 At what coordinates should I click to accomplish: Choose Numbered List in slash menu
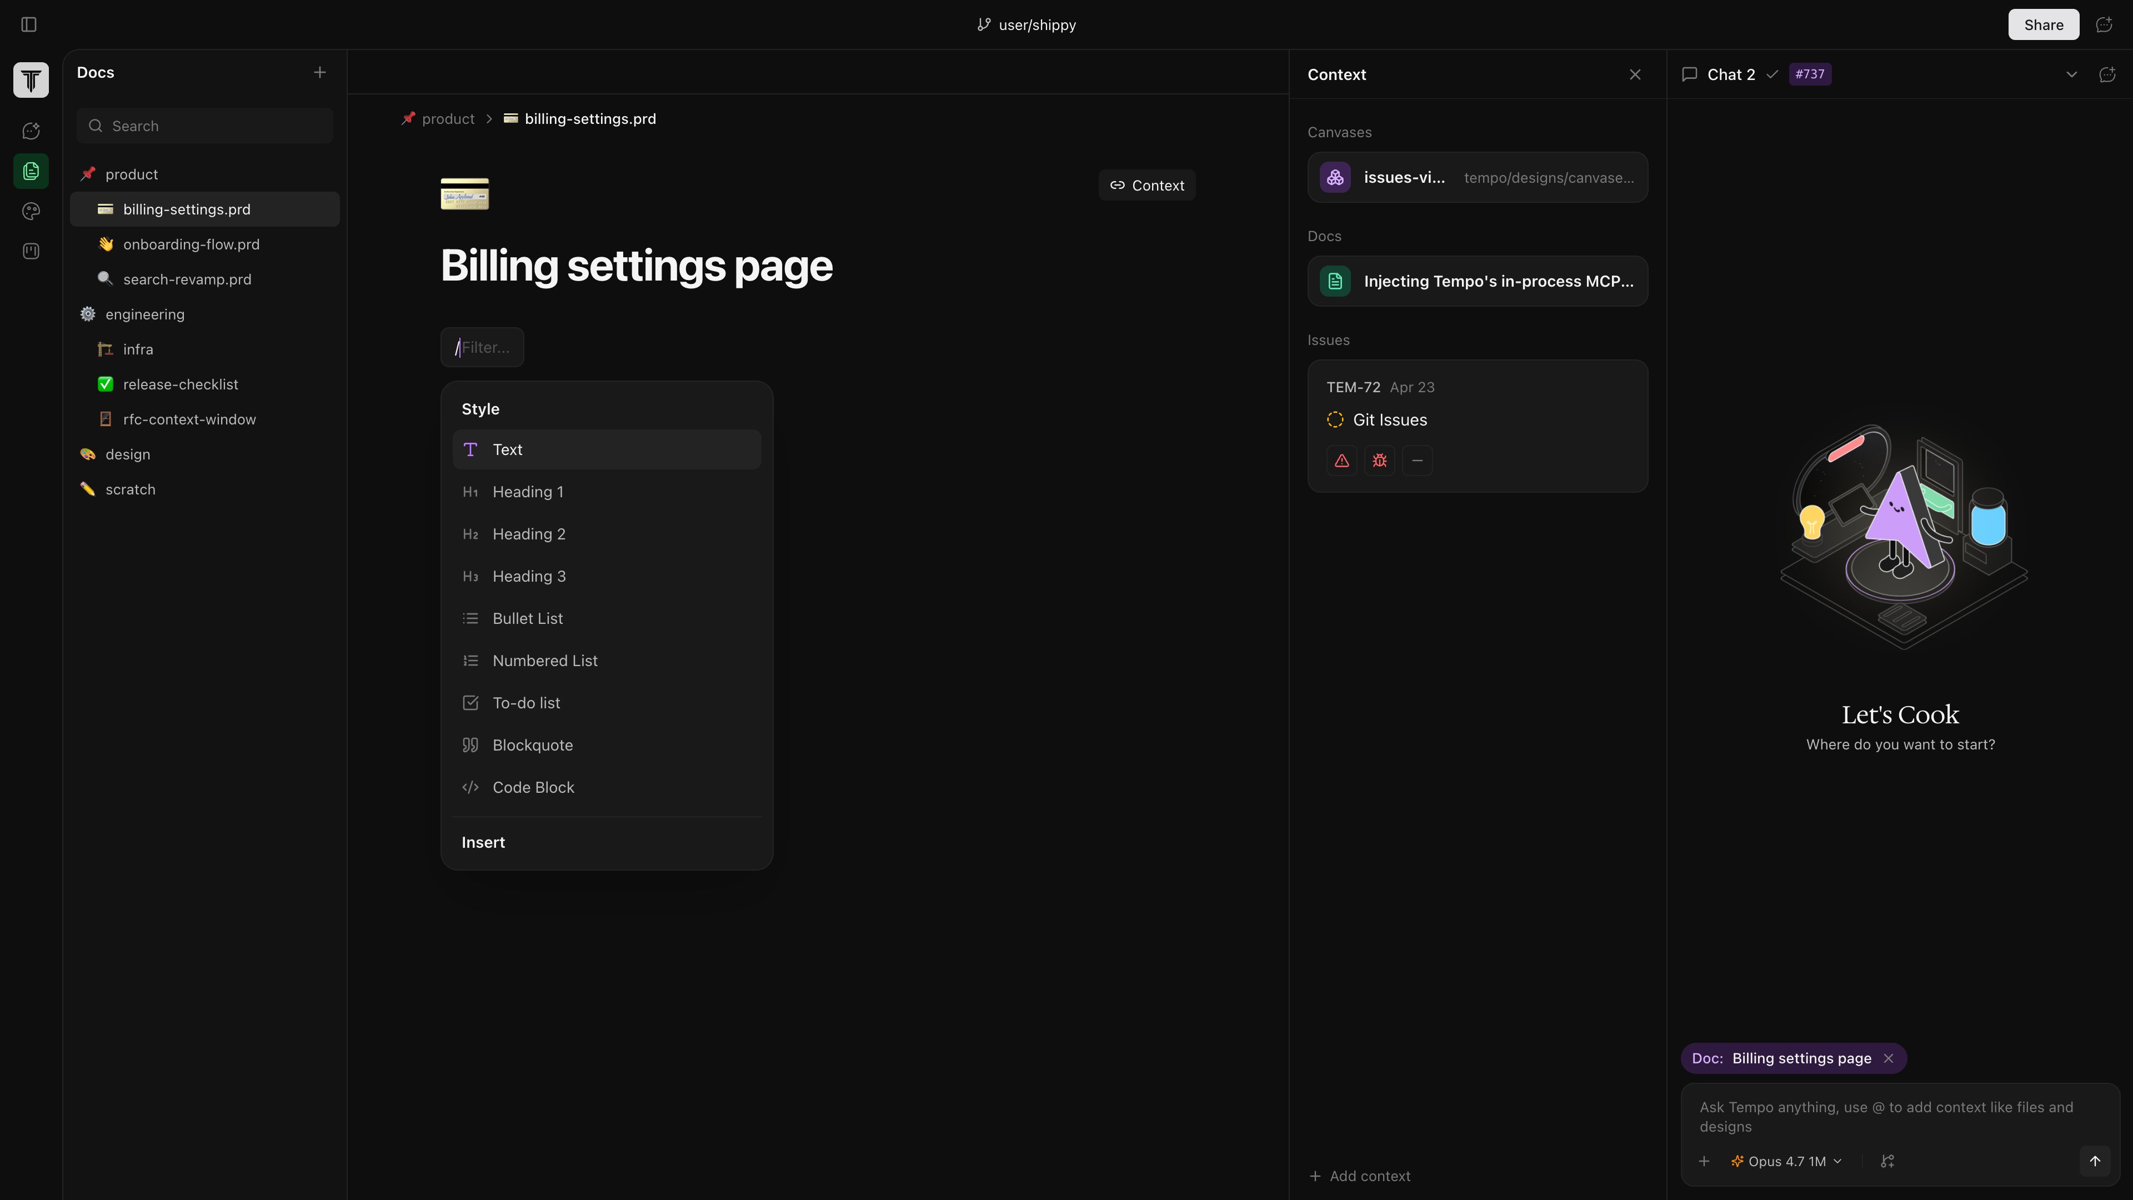[x=607, y=661]
